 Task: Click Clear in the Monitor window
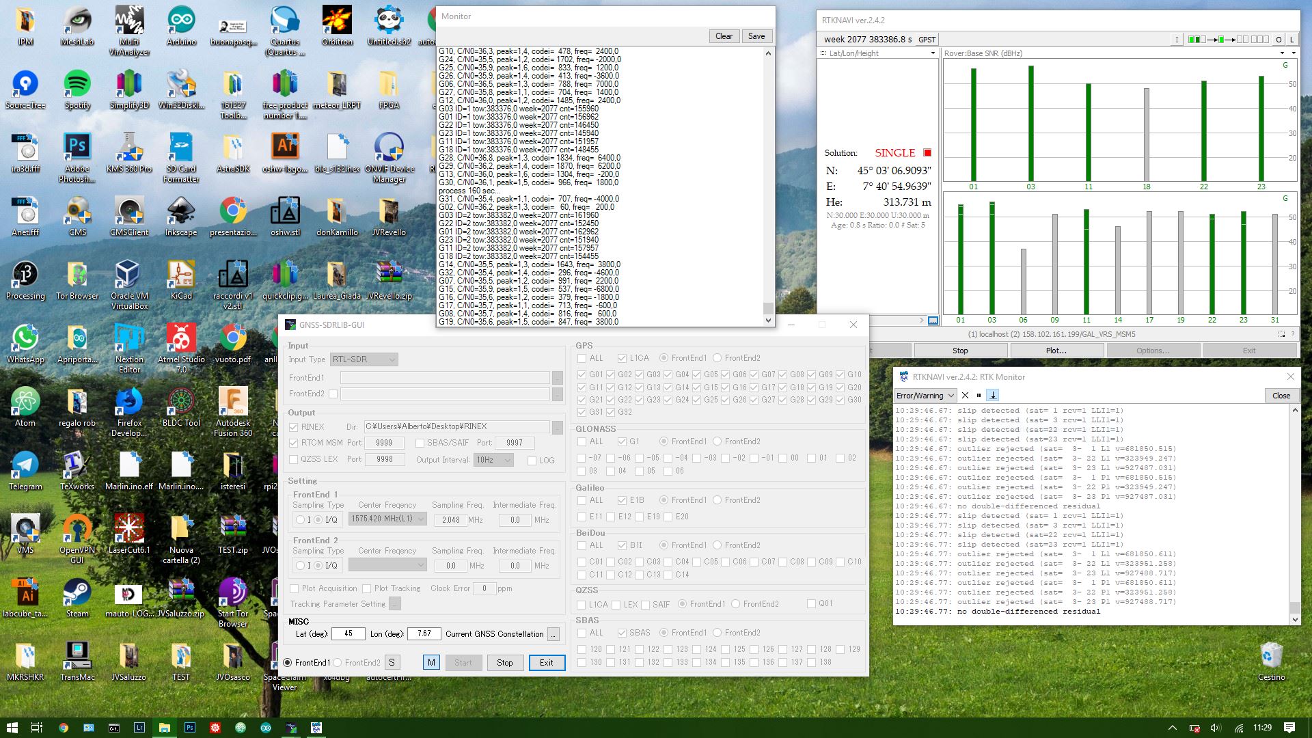click(724, 36)
